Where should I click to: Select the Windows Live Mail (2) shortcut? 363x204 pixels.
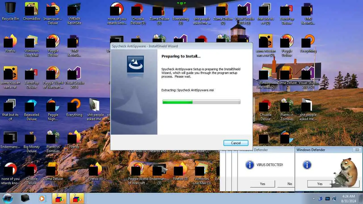point(265,77)
